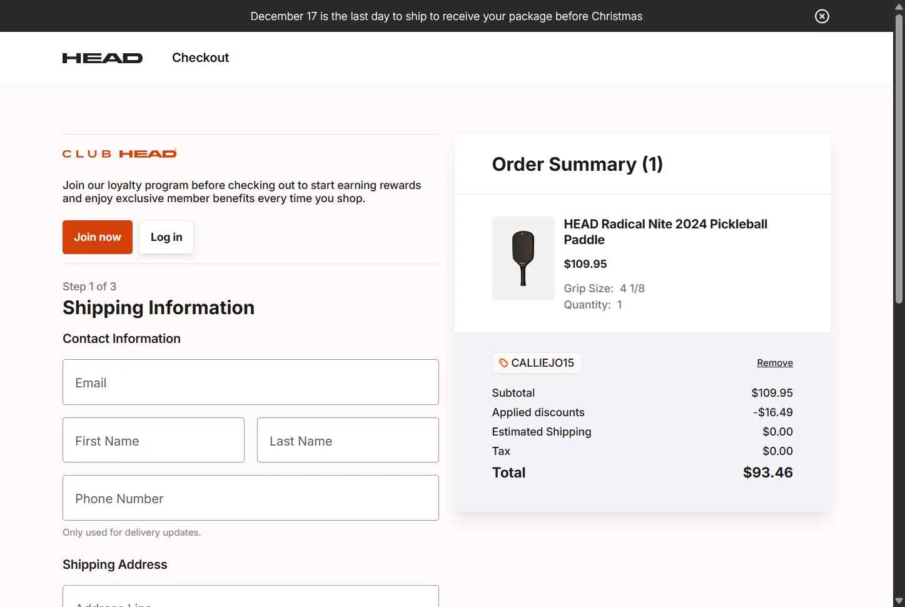Click the Estimated Shipping label

[x=542, y=432]
